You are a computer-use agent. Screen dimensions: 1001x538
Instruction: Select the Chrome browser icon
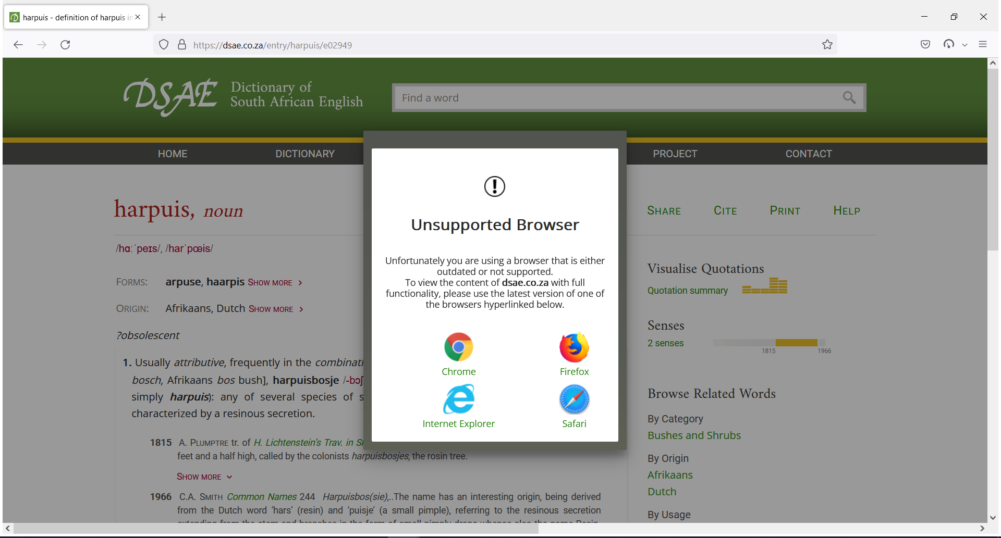pos(458,347)
